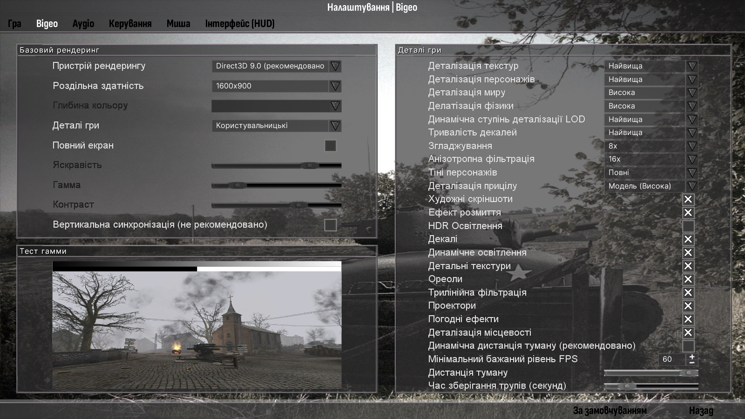Viewport: 745px width, 419px height.
Task: Expand the Делатізація фізики dropdown
Action: [x=651, y=106]
